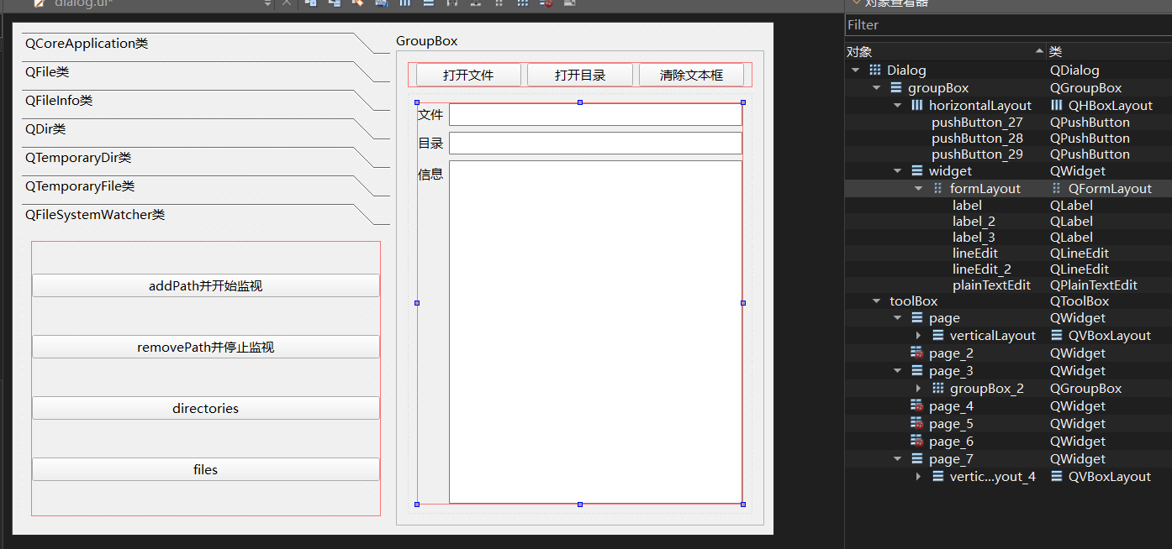
Task: Click the removePath并停止监视 button
Action: 206,347
